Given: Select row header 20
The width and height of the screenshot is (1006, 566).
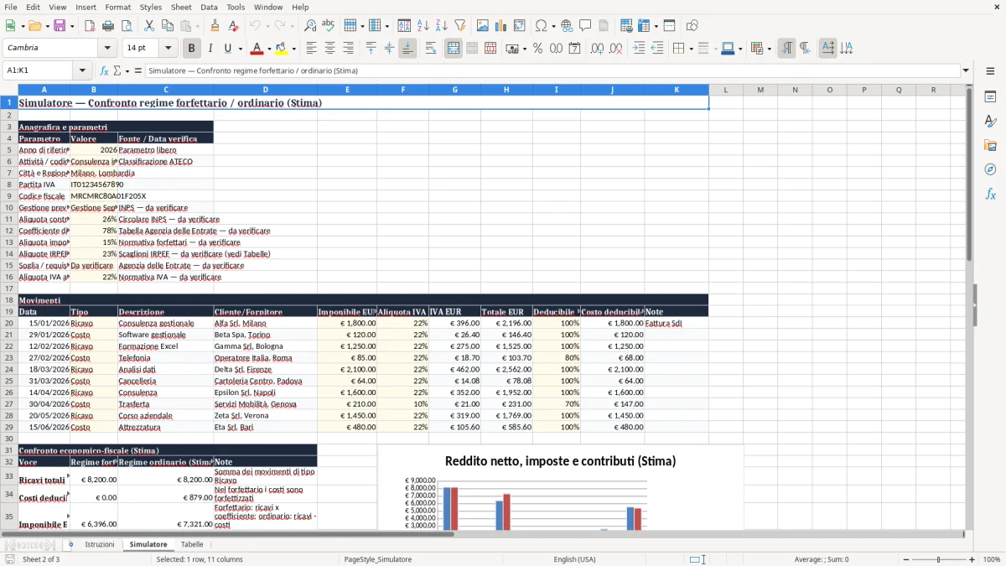Looking at the screenshot, I should point(9,323).
